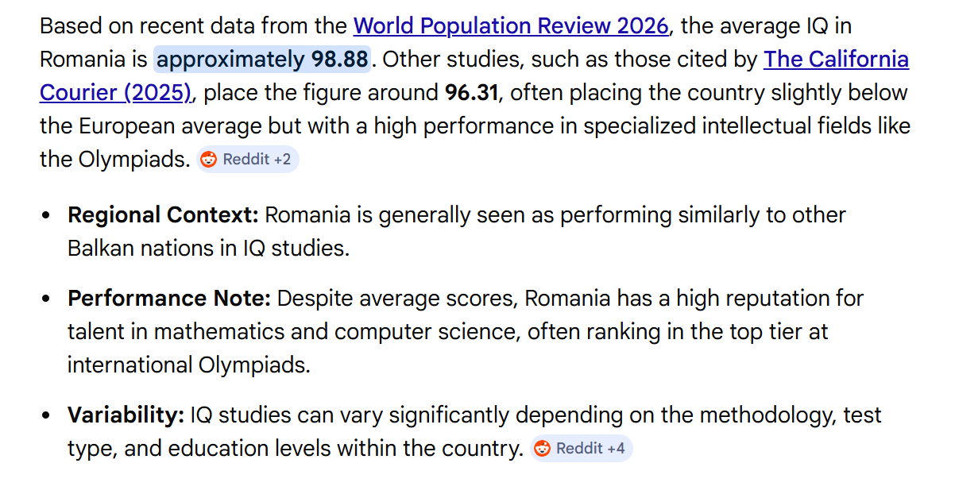Open the World Population Review 2026 link
The width and height of the screenshot is (955, 494).
pyautogui.click(x=510, y=26)
